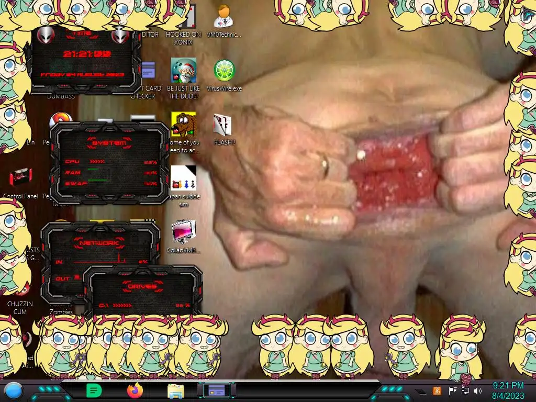Open the VM0Technic... desktop icon
Image resolution: width=536 pixels, height=402 pixels.
(224, 20)
